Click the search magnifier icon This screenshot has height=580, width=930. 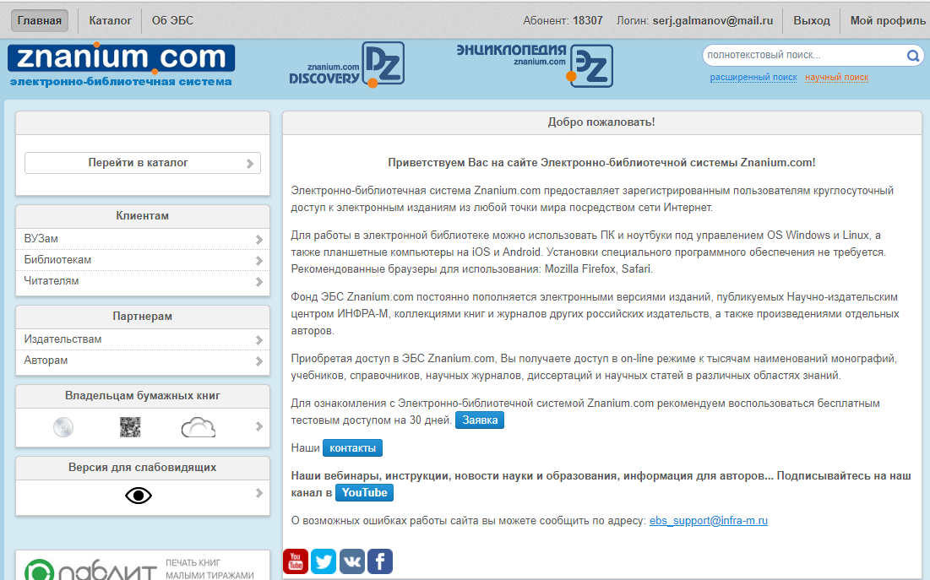912,56
